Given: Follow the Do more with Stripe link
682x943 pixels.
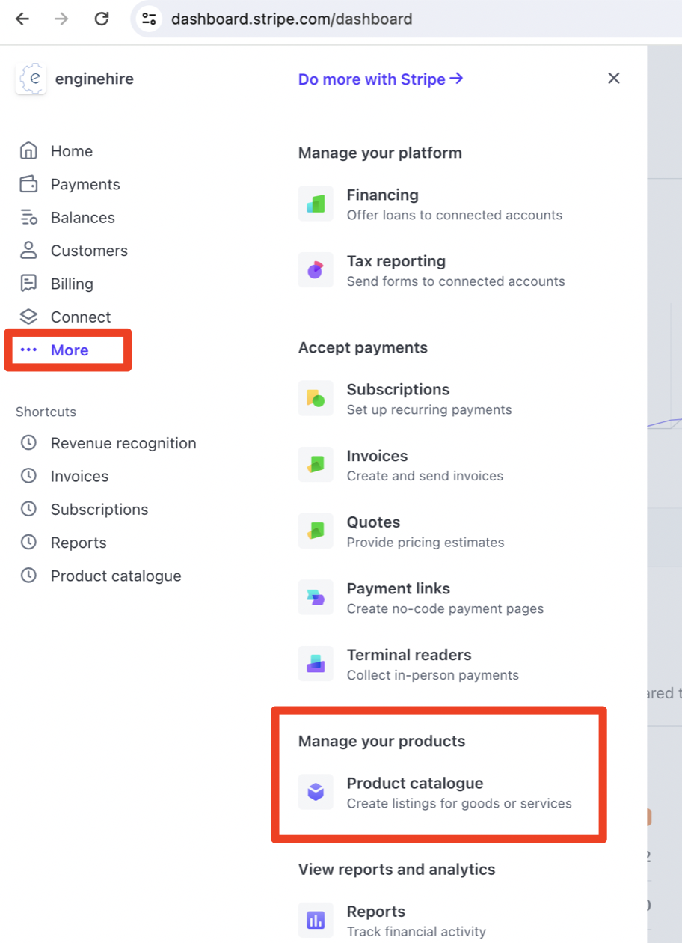Looking at the screenshot, I should pyautogui.click(x=380, y=79).
